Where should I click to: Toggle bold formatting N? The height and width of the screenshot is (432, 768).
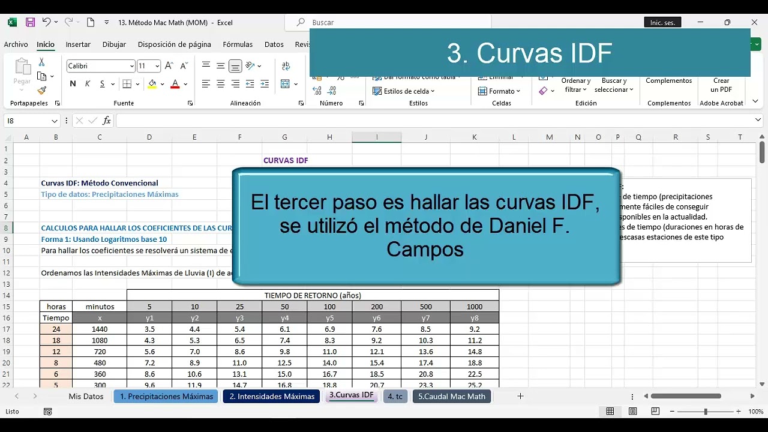click(73, 84)
